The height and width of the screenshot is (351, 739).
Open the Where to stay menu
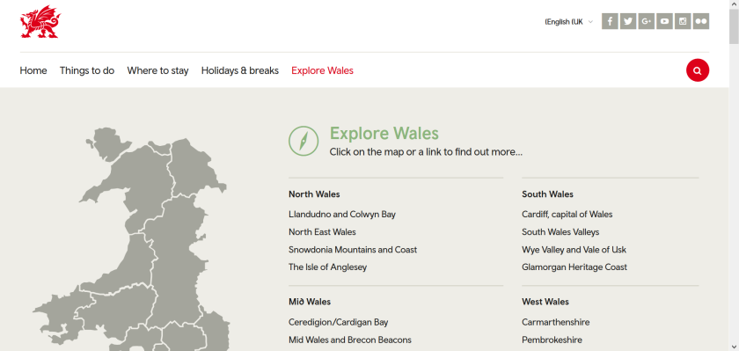[x=157, y=70]
